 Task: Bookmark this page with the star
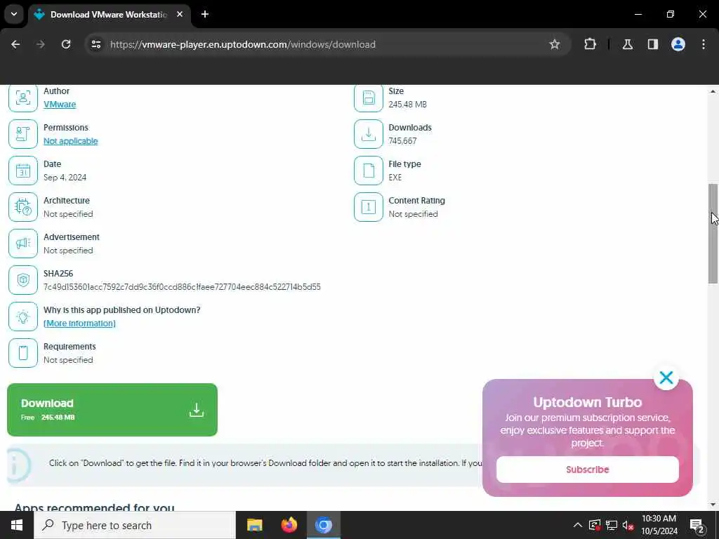tap(555, 44)
